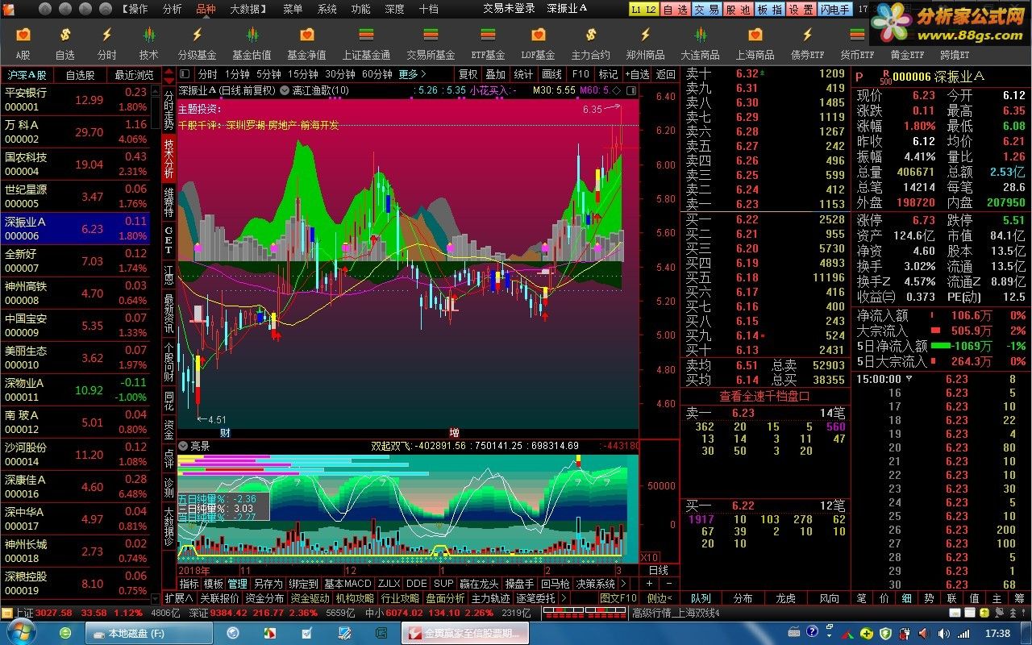Screen dimensions: 1032x645
Task: Select the 资金驱动 bottom tab
Action: pyautogui.click(x=310, y=598)
